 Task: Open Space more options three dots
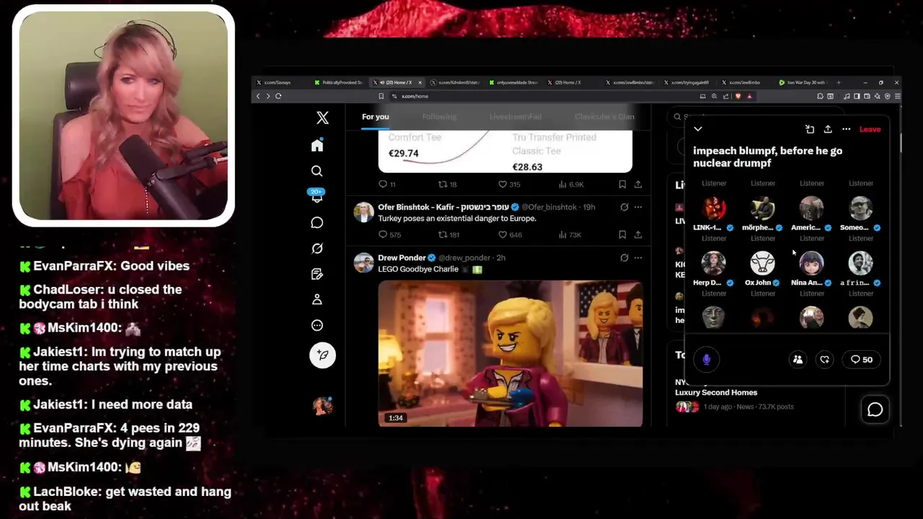847,129
